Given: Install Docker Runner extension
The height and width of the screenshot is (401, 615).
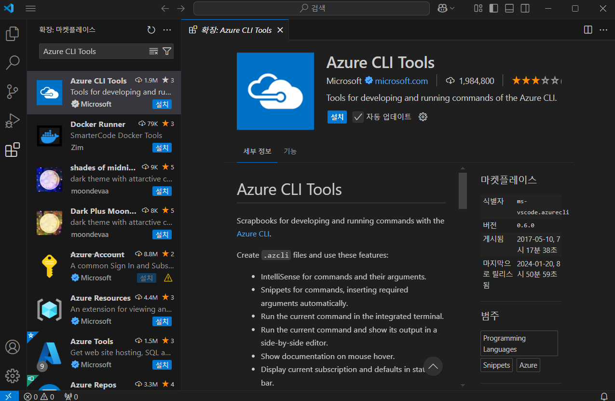Looking at the screenshot, I should coord(162,148).
